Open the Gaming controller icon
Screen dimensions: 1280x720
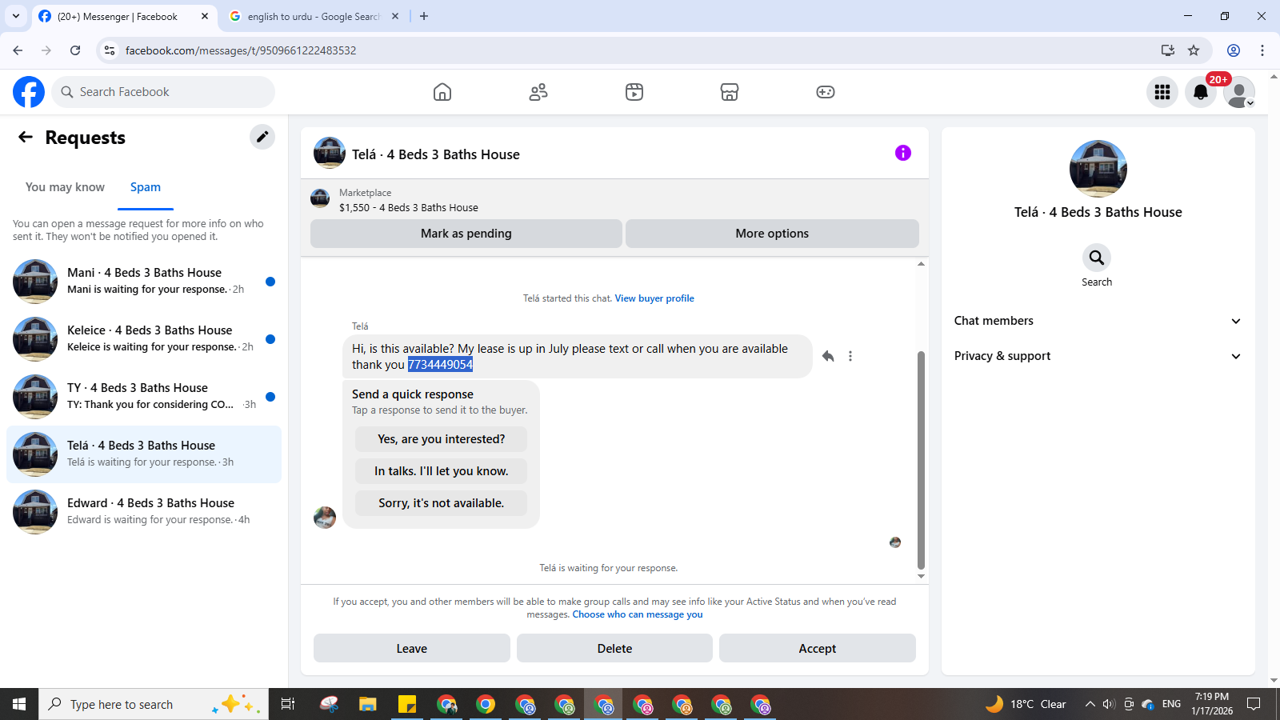[826, 92]
